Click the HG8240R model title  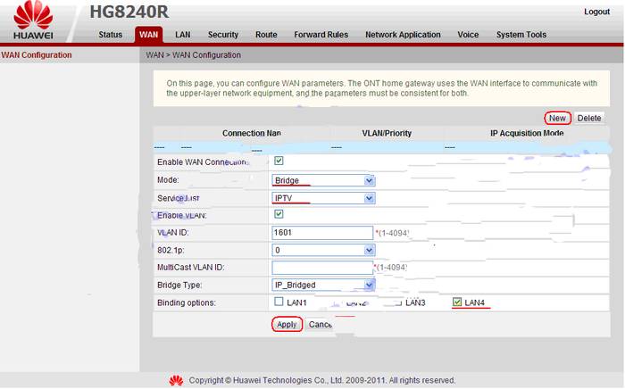tap(129, 12)
